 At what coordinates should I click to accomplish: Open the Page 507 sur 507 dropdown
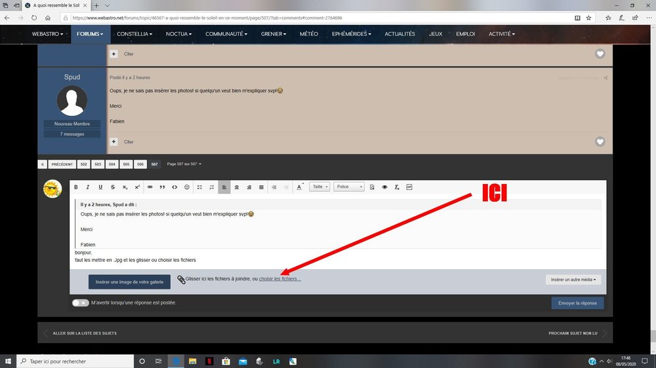tap(184, 164)
